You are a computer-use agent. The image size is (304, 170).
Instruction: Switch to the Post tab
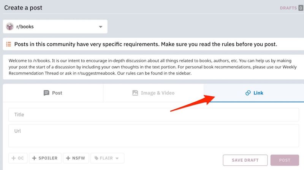(x=53, y=93)
